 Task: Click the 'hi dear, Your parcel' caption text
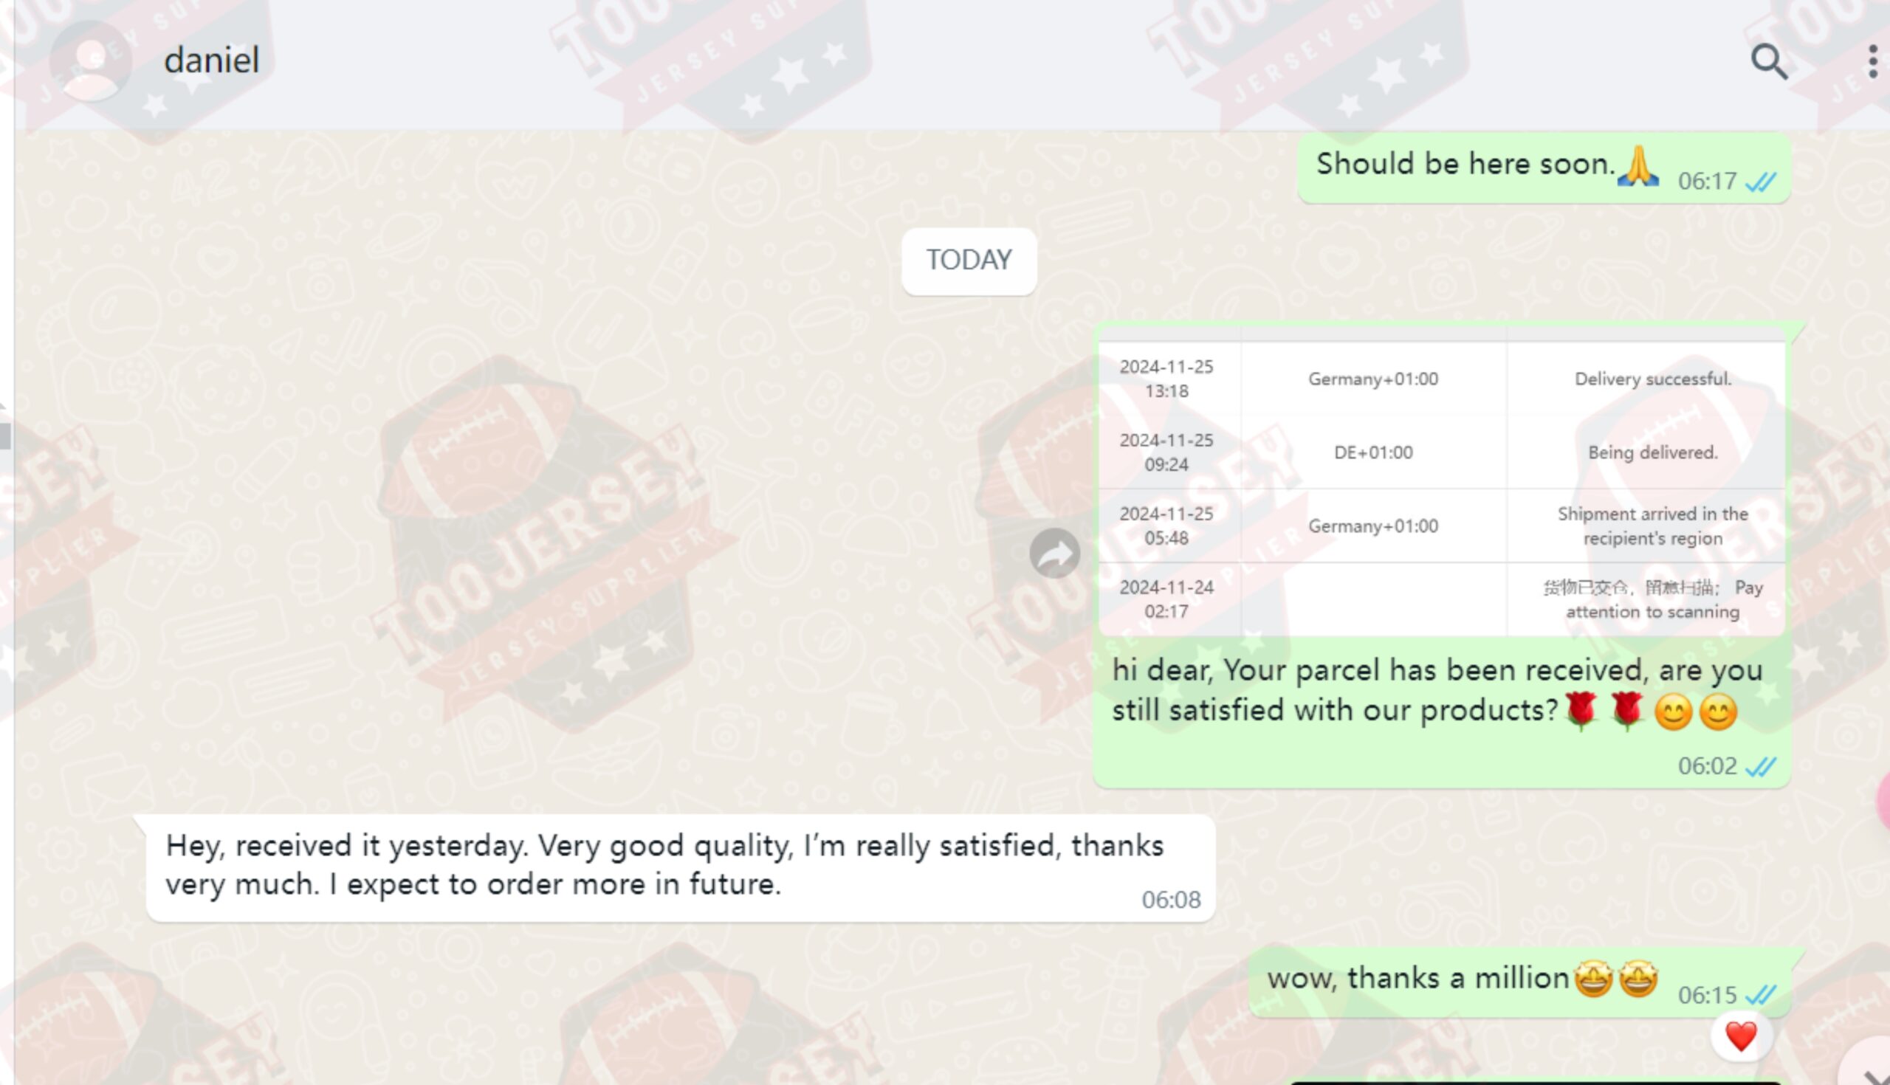tap(1437, 690)
